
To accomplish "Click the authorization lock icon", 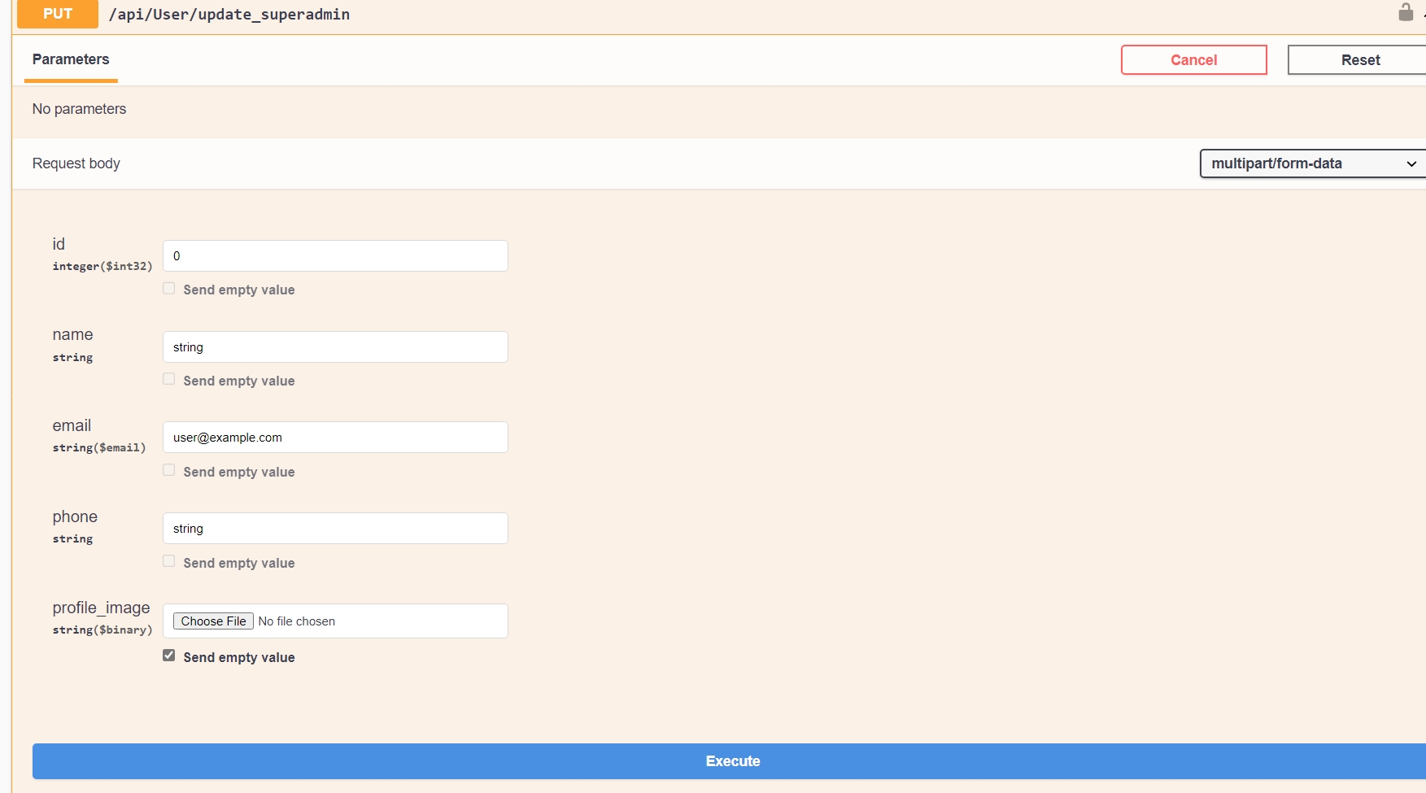I will (x=1405, y=12).
